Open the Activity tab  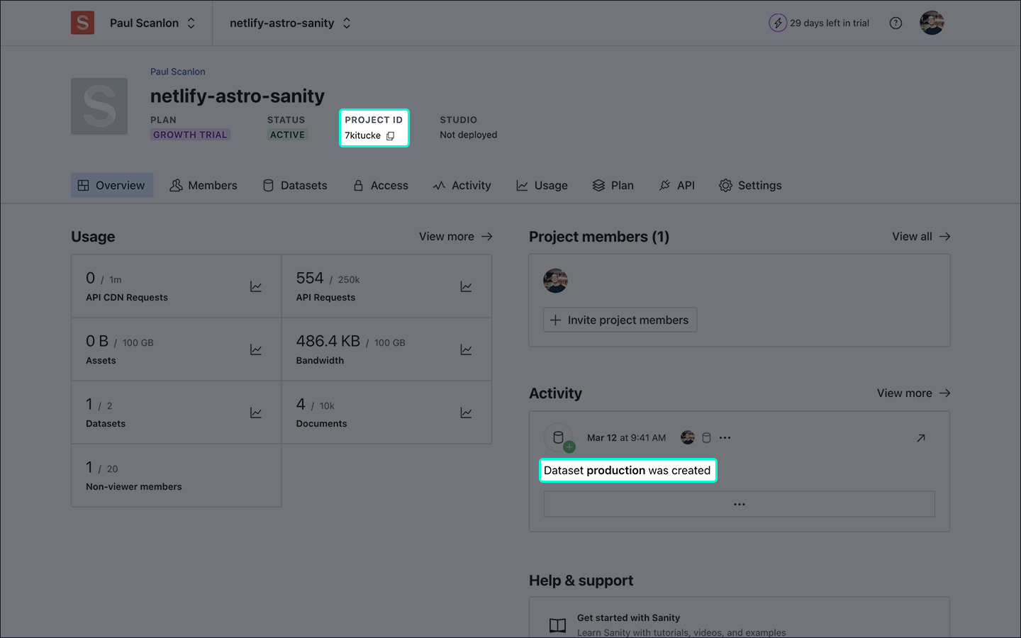click(x=462, y=185)
